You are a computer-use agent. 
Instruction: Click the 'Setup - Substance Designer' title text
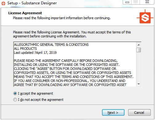32,3
